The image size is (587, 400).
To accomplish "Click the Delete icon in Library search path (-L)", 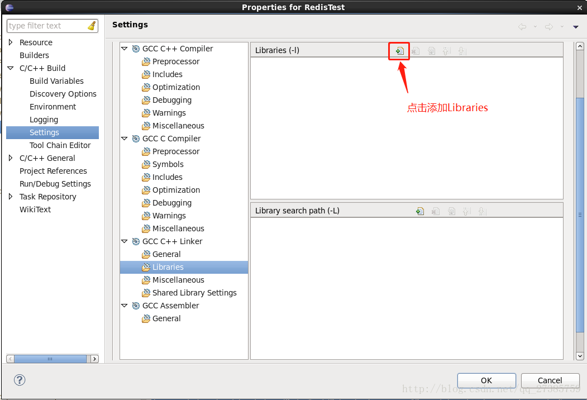I will [x=436, y=211].
